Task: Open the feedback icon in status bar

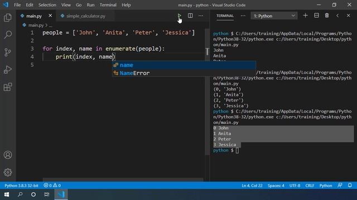Action: click(340, 185)
